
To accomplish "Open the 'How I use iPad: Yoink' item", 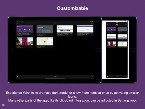I will click(85, 31).
